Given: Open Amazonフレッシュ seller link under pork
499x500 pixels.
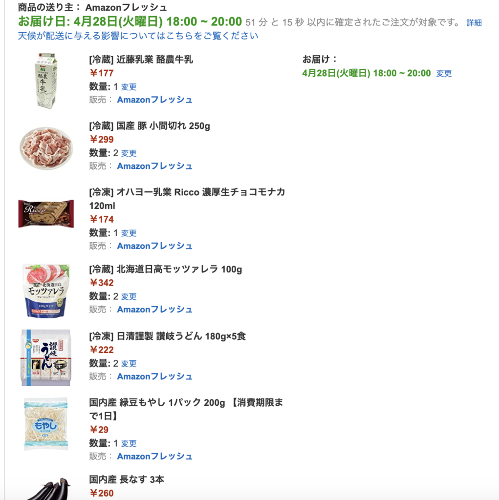Looking at the screenshot, I should pos(154,166).
